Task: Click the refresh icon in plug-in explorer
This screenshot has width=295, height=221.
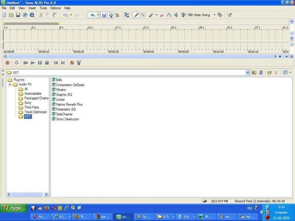Action: coord(261,73)
